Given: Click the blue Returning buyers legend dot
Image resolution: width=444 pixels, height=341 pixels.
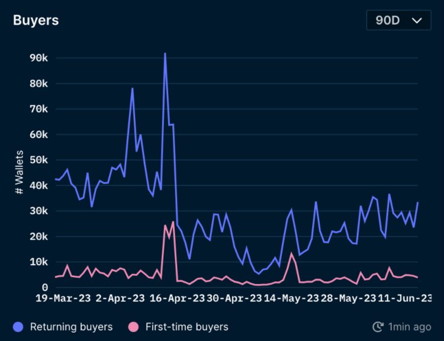Looking at the screenshot, I should [18, 327].
